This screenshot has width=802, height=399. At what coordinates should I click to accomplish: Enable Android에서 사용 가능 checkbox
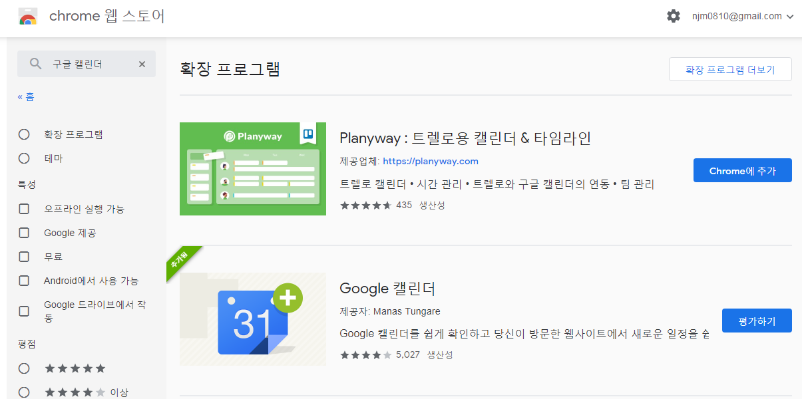[x=25, y=281]
